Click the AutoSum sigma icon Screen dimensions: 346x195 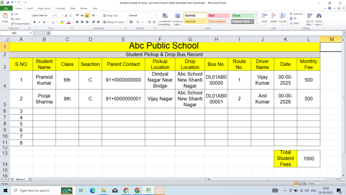click(x=291, y=14)
